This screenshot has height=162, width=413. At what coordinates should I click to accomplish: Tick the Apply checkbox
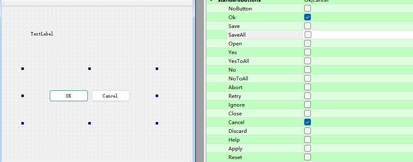(308, 148)
